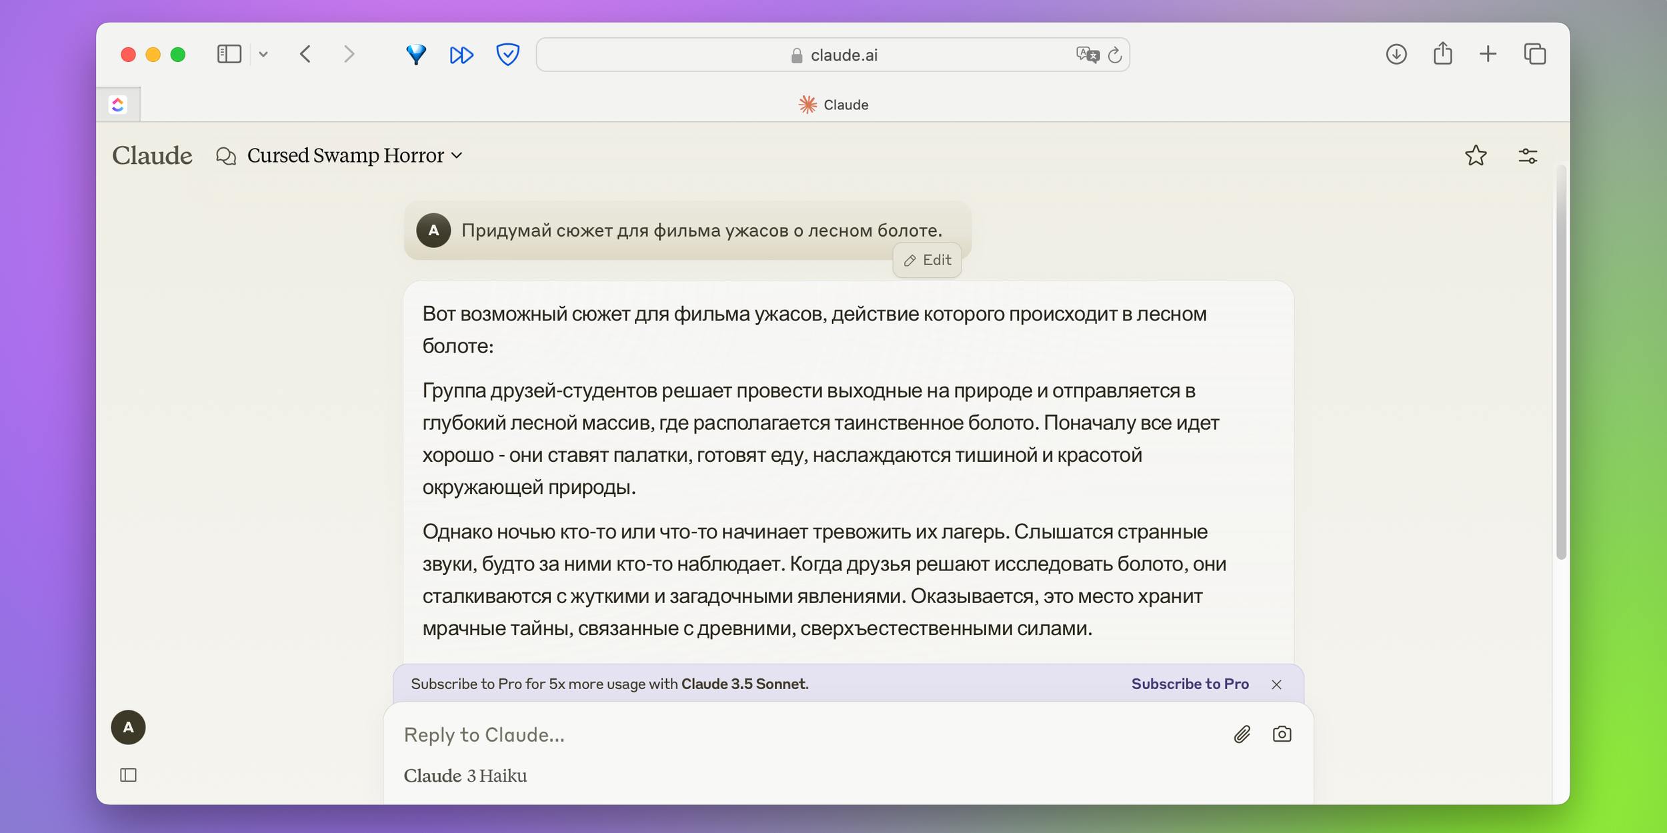The height and width of the screenshot is (833, 1667).
Task: Click the blue funnel extension icon
Action: coord(416,55)
